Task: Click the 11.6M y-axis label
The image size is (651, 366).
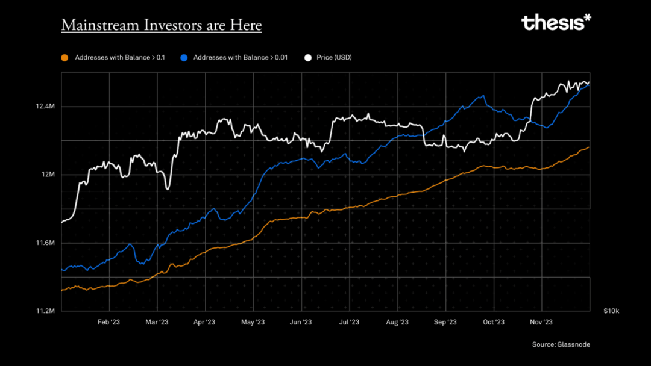Action: click(46, 243)
